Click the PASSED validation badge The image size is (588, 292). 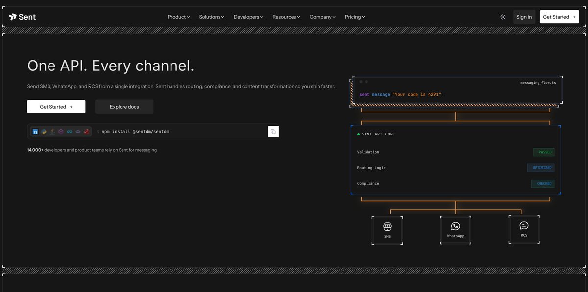click(x=544, y=152)
